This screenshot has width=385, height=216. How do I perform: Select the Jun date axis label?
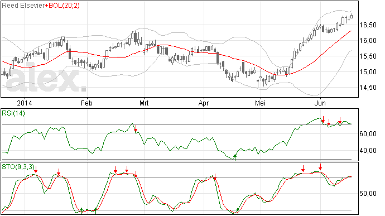(x=320, y=103)
